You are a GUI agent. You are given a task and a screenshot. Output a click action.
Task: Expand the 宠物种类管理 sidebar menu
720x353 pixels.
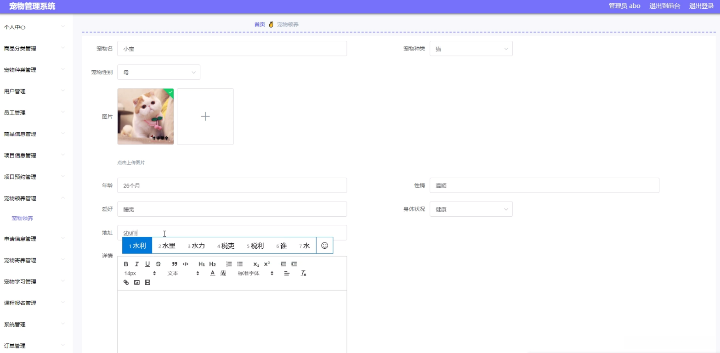36,70
